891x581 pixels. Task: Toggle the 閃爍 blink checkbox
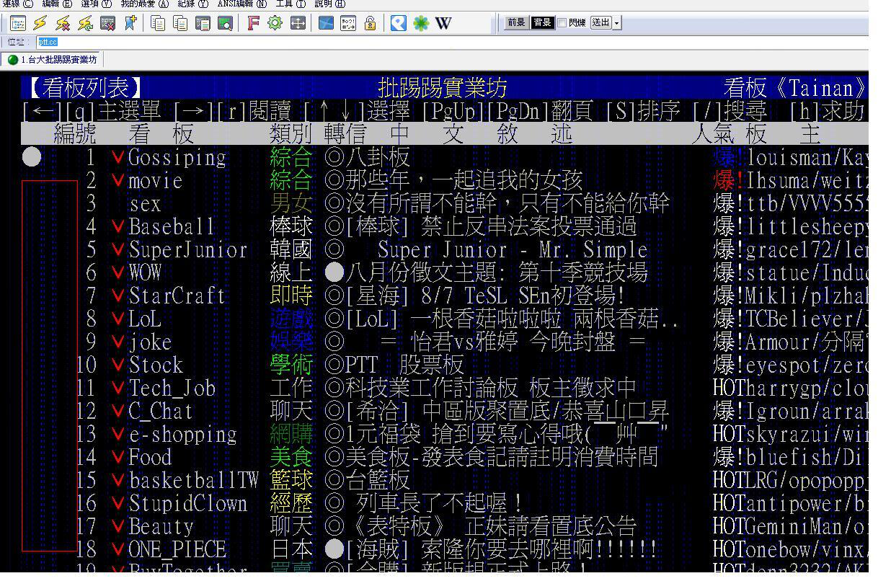tap(562, 23)
